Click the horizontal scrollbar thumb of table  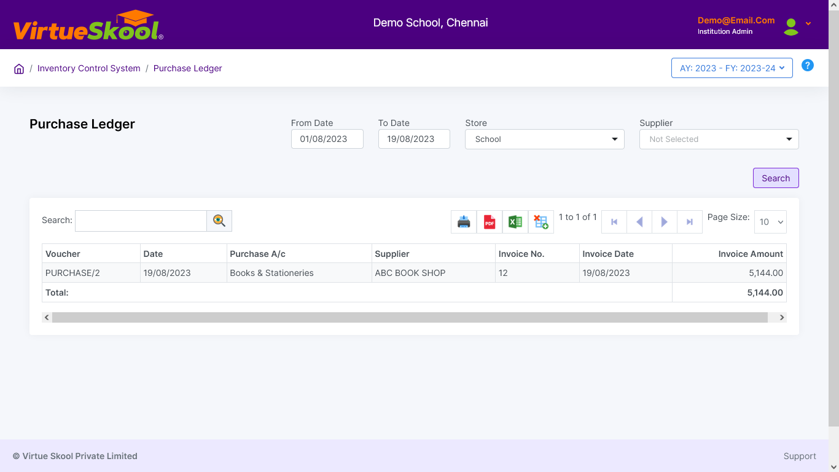pos(410,318)
